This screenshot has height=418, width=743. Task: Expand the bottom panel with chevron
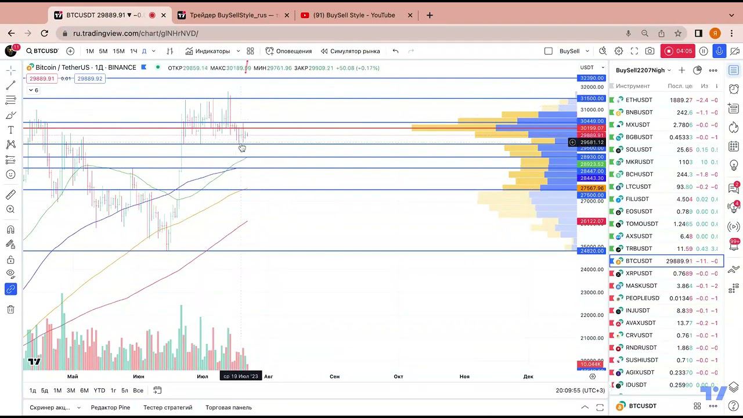coord(585,408)
